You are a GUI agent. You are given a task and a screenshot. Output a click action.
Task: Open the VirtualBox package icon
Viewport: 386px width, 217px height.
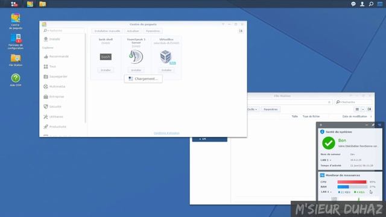pyautogui.click(x=166, y=57)
